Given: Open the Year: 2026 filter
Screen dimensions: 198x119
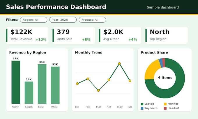Looking at the screenshot, I should coord(63,20).
